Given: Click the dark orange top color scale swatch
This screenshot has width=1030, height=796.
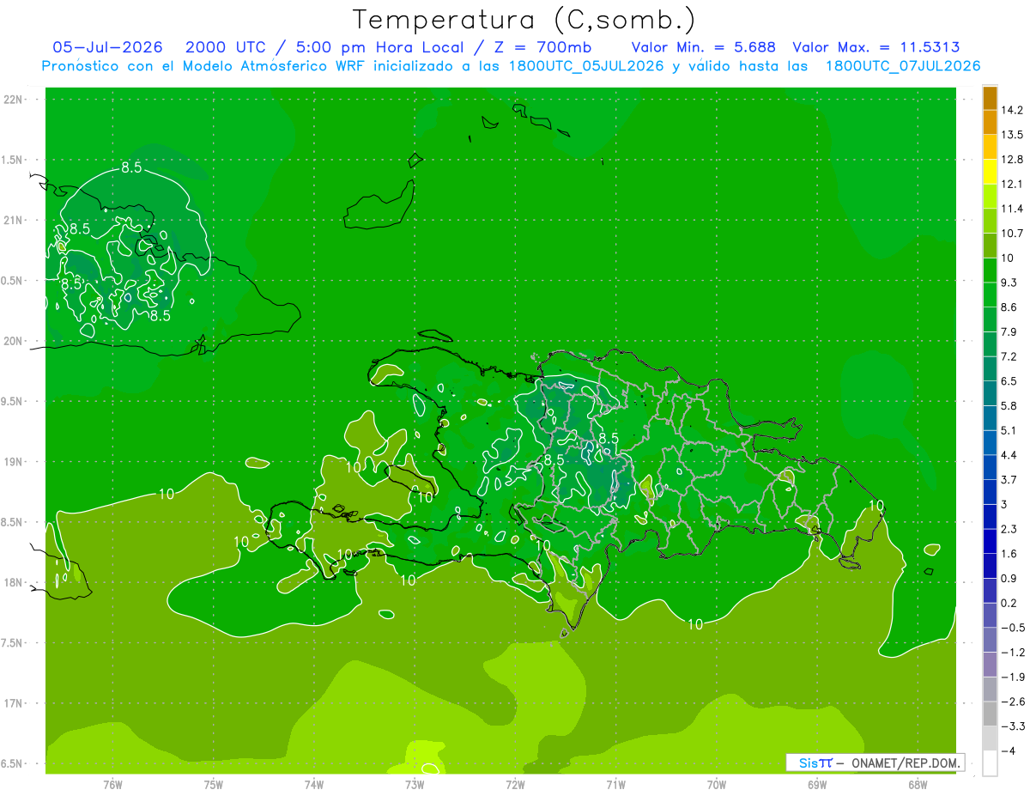Looking at the screenshot, I should pyautogui.click(x=990, y=97).
